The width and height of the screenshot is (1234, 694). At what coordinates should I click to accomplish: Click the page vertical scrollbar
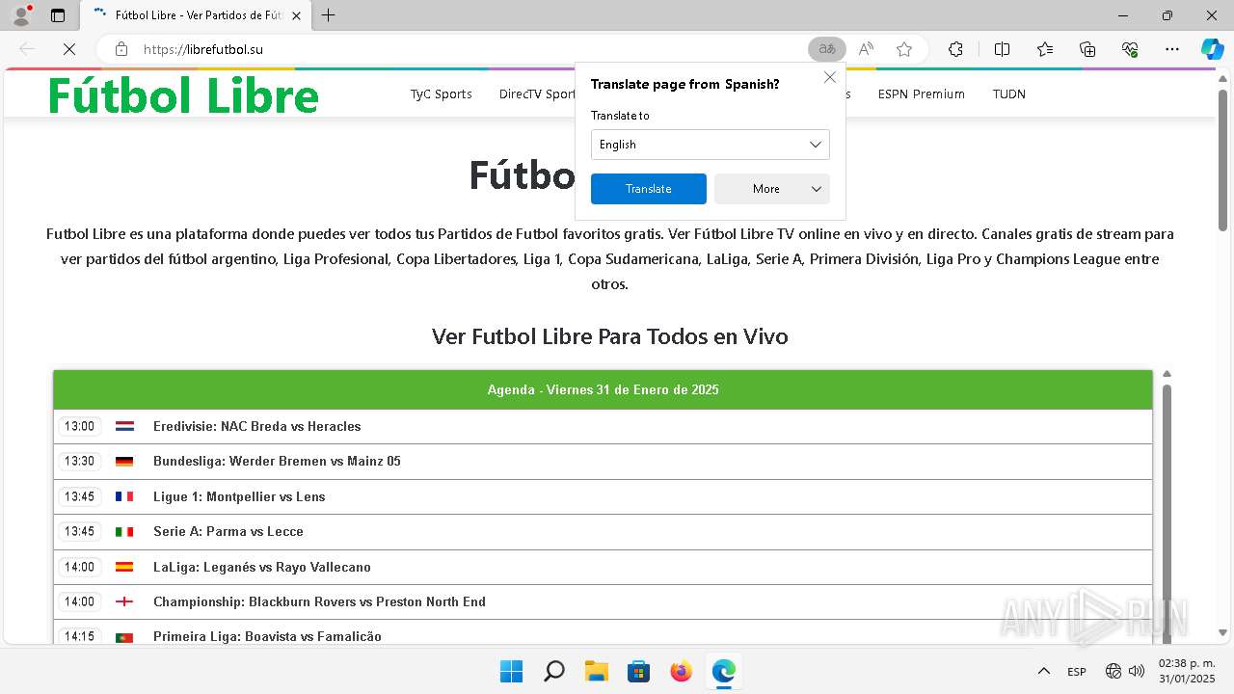[1223, 159]
